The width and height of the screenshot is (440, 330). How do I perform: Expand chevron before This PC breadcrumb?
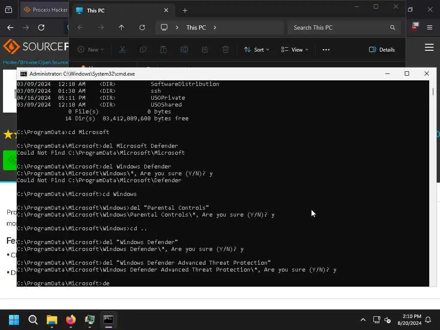point(177,27)
